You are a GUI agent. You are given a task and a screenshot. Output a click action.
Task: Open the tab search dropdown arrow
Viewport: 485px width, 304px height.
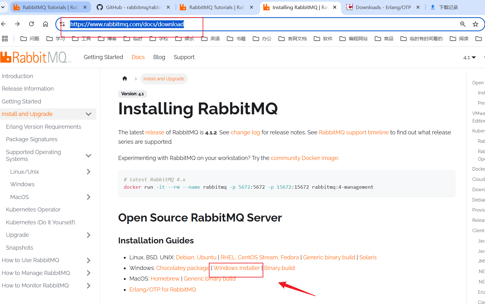coord(3,7)
